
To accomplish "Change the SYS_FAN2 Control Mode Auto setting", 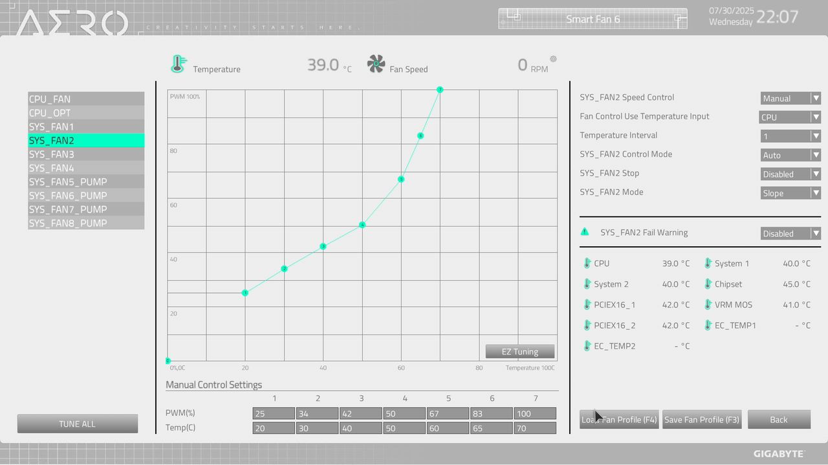I will (790, 155).
